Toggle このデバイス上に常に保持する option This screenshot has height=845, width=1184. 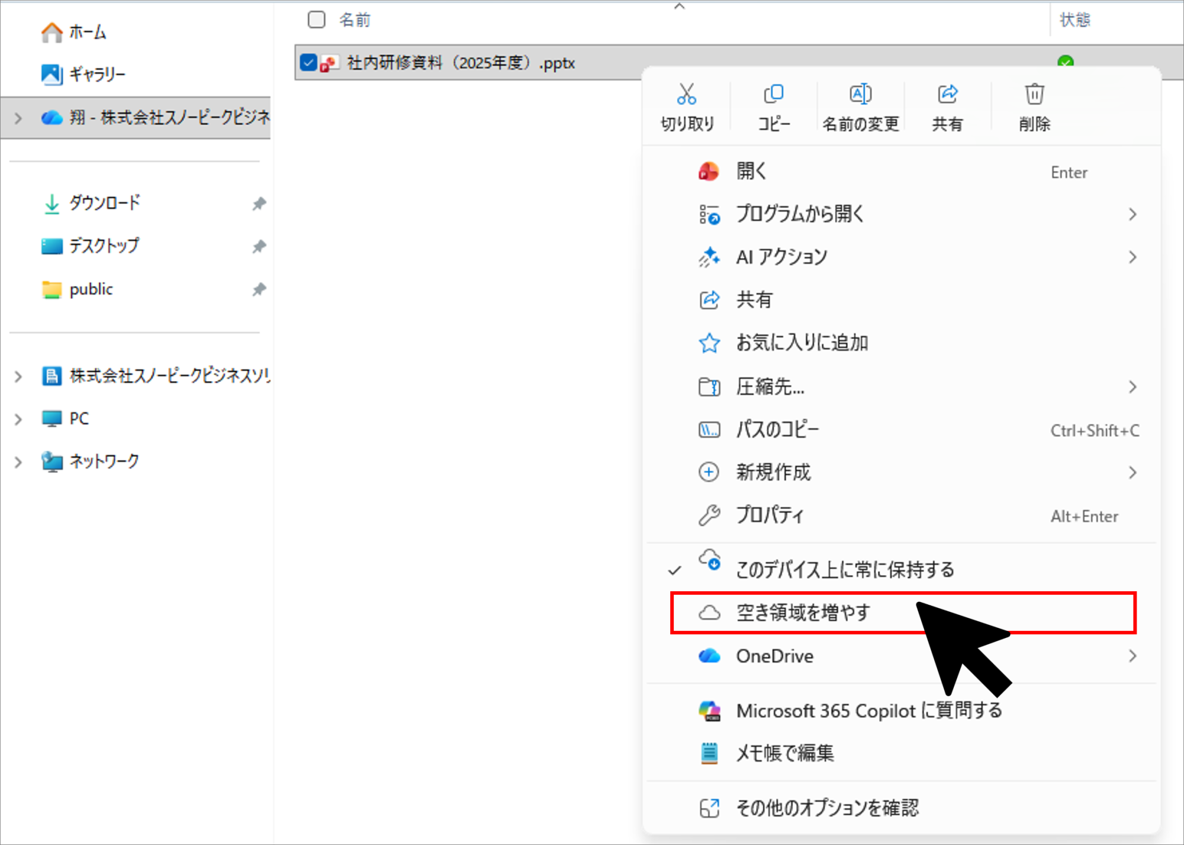pos(844,569)
